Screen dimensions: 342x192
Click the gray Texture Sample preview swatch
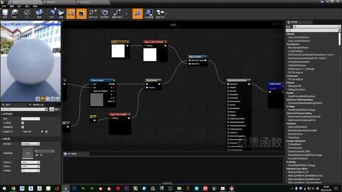pyautogui.click(x=97, y=100)
